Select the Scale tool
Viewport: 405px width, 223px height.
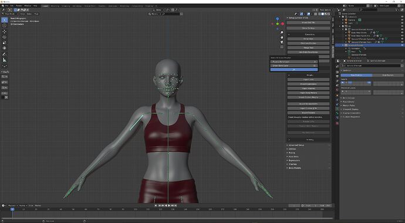[x=4, y=43]
